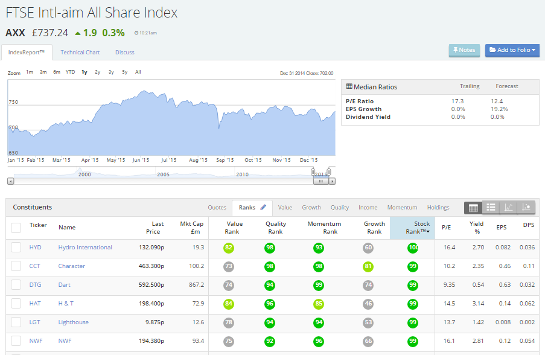
Task: Click Dart's Quality Rank 94 badge
Action: click(x=270, y=286)
